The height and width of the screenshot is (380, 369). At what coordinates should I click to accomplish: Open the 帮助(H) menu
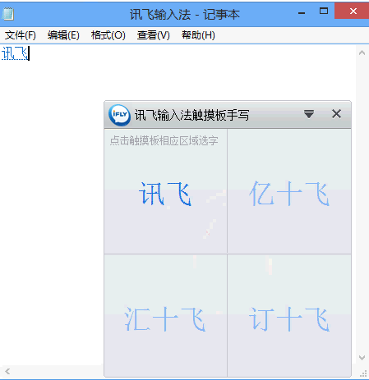point(198,35)
